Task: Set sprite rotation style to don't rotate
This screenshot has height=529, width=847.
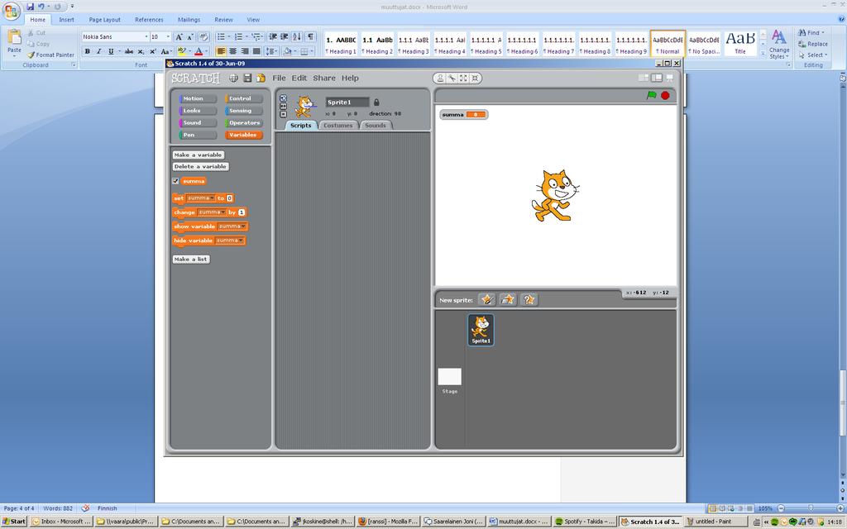Action: pyautogui.click(x=283, y=114)
